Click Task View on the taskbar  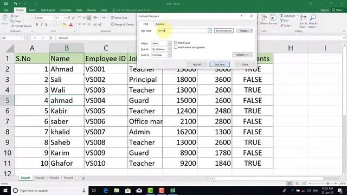pyautogui.click(x=94, y=190)
